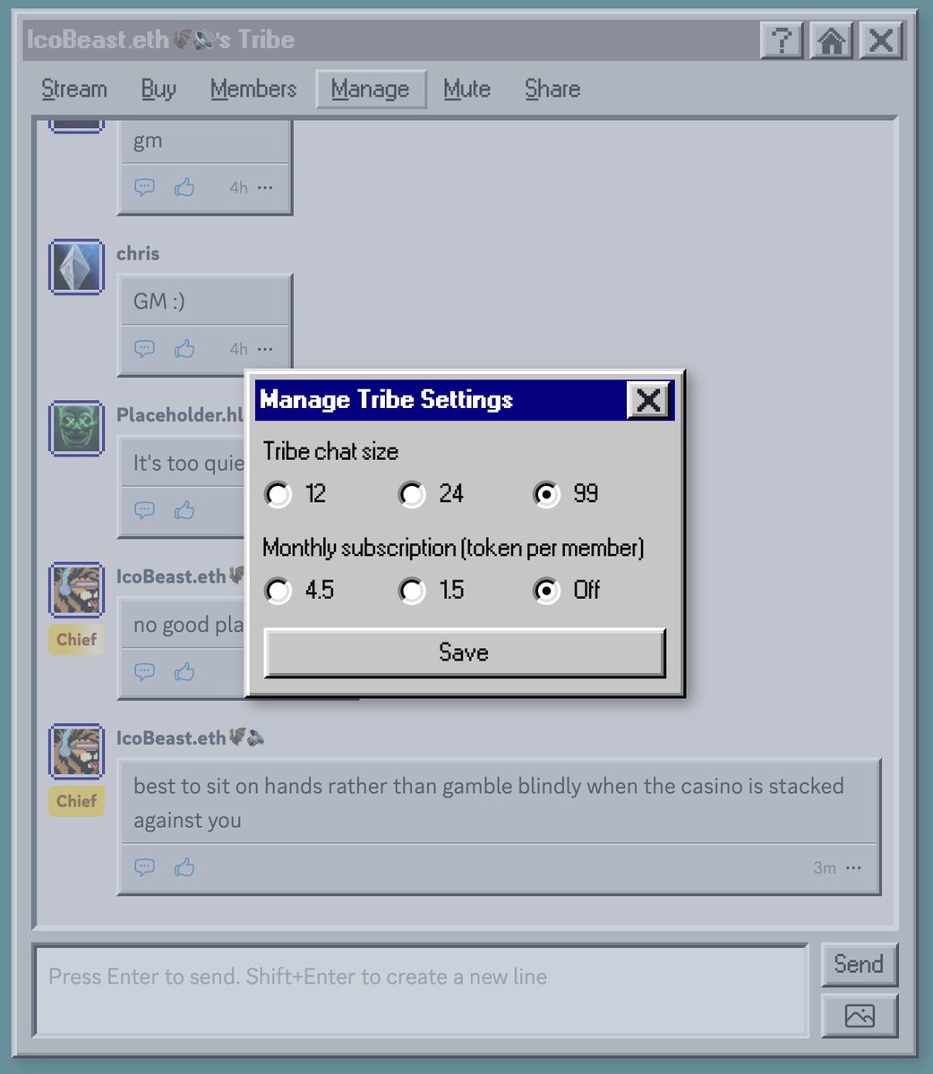Open the Share menu
933x1074 pixels.
[552, 89]
